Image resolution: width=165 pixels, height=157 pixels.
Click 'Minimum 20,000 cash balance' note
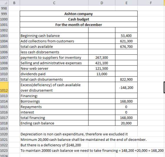pos(84,140)
